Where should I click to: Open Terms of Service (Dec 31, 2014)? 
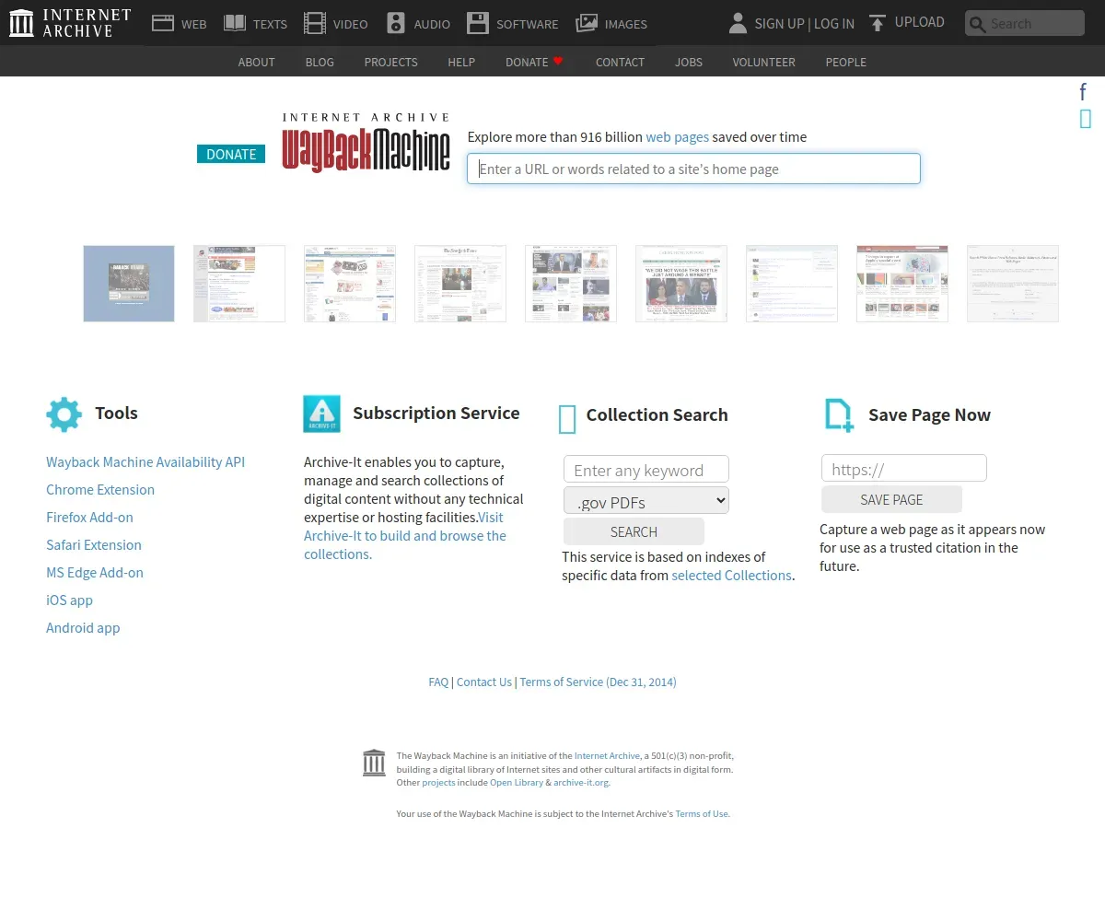click(598, 682)
